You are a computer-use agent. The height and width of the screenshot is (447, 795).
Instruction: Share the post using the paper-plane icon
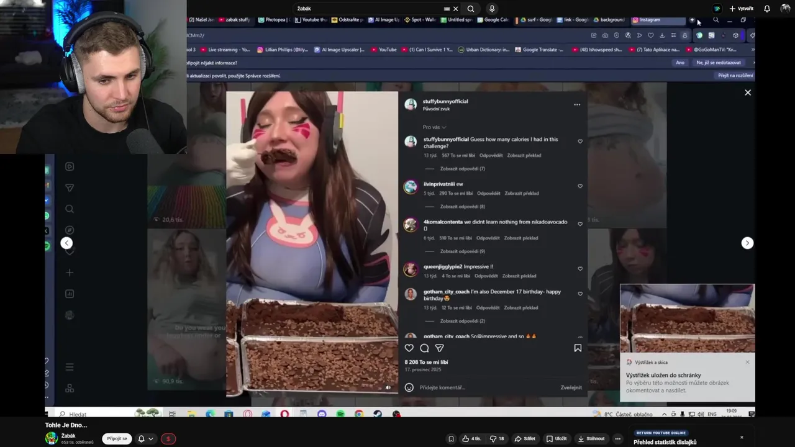click(x=439, y=348)
